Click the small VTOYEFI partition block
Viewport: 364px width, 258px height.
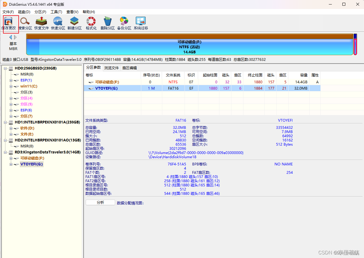pos(355,44)
